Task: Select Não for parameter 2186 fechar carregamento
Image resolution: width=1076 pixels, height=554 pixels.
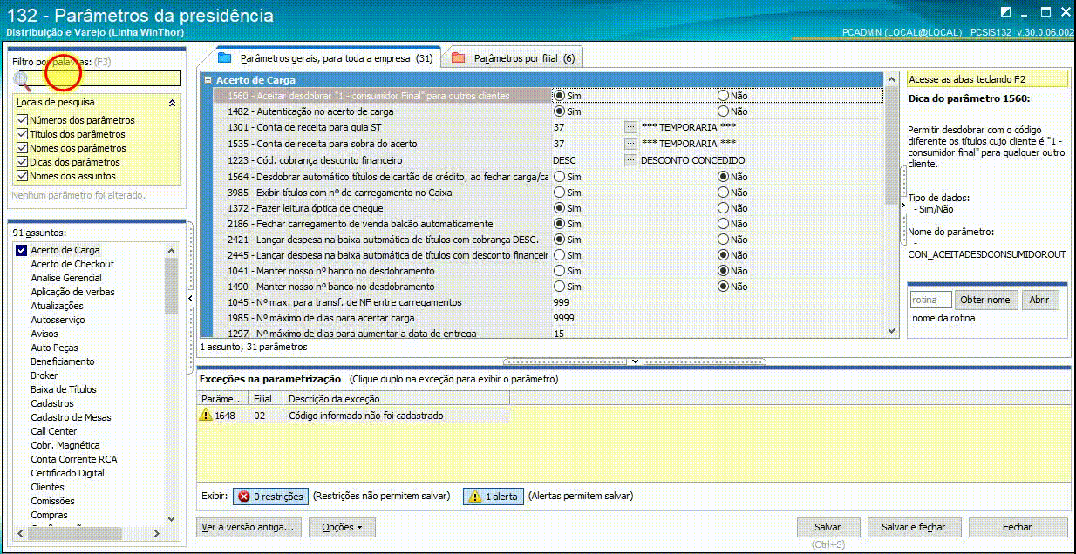Action: click(723, 224)
